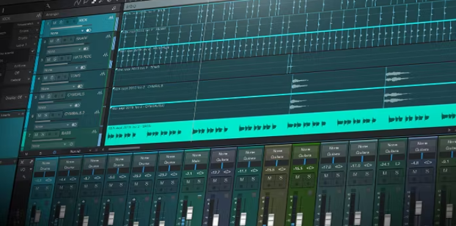Solo the first Guitars mixer channel
The width and height of the screenshot is (456, 226).
pyautogui.click(x=226, y=180)
